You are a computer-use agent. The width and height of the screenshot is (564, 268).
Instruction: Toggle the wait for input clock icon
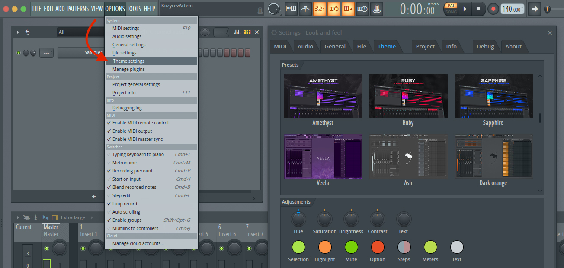pos(362,8)
